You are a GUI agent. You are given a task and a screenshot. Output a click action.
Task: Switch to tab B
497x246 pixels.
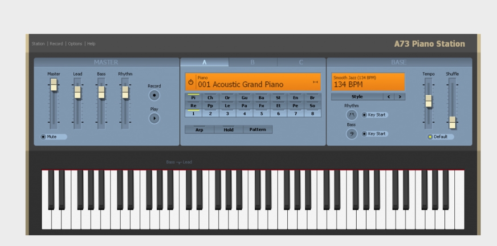coord(253,62)
